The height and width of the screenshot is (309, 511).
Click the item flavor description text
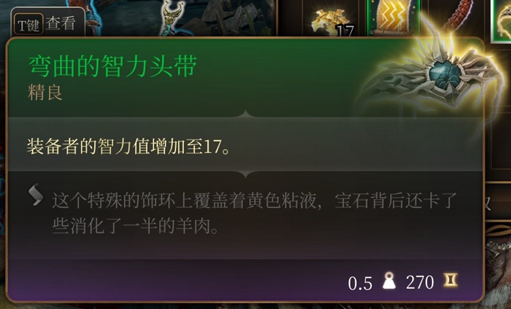click(254, 213)
